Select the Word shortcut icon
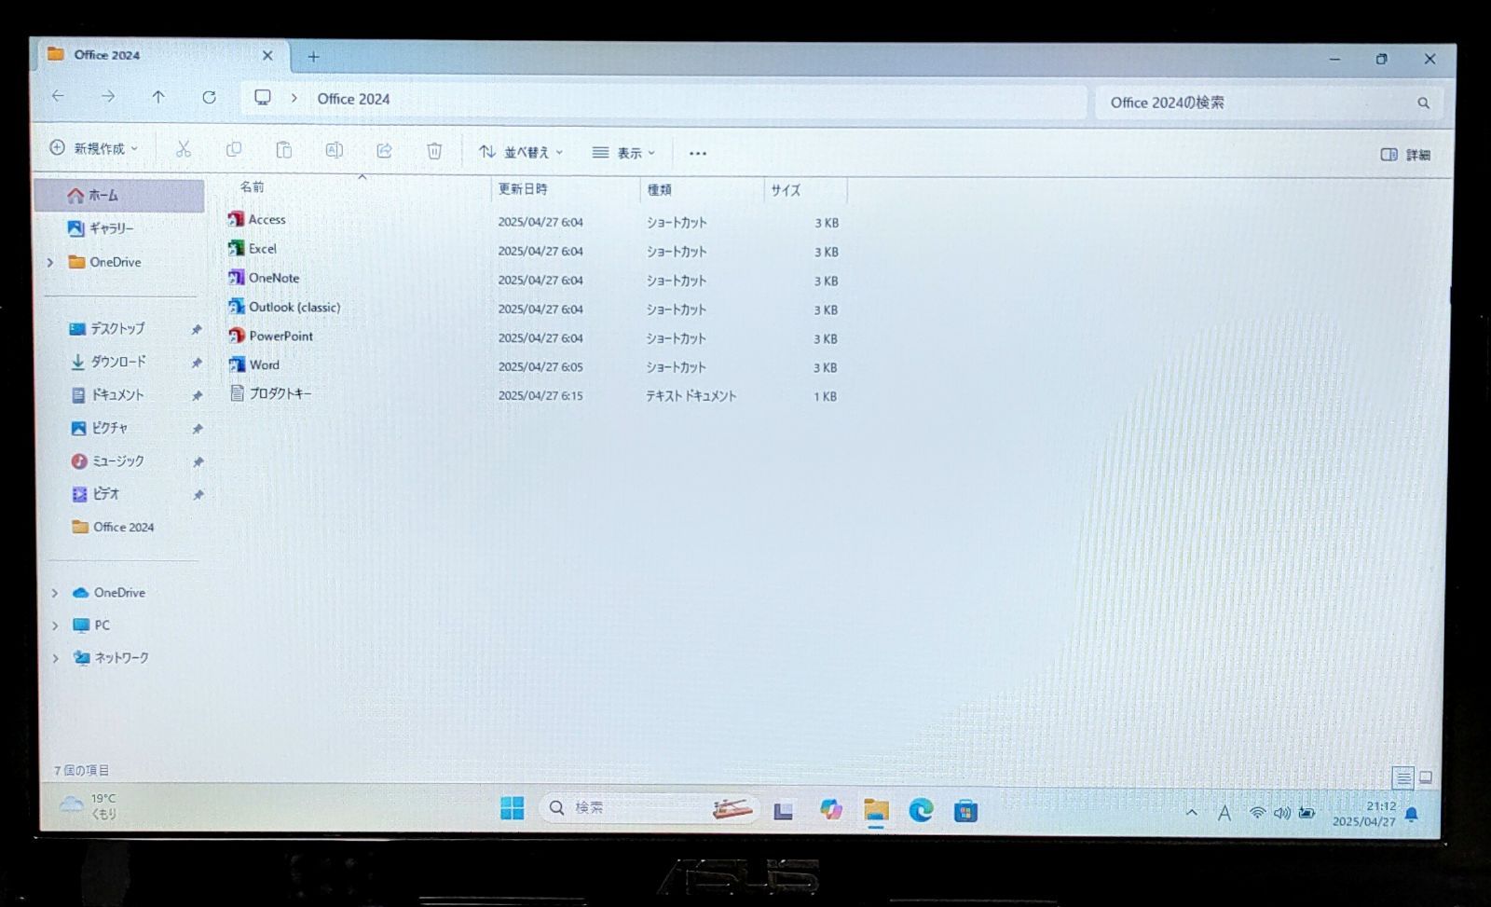Screen dimensions: 1491x907 [237, 364]
